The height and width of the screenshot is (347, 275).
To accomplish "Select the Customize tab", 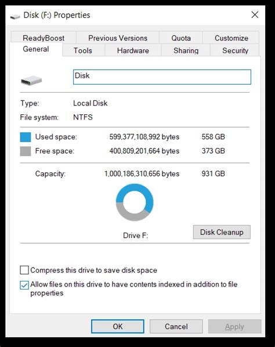I will (x=231, y=38).
